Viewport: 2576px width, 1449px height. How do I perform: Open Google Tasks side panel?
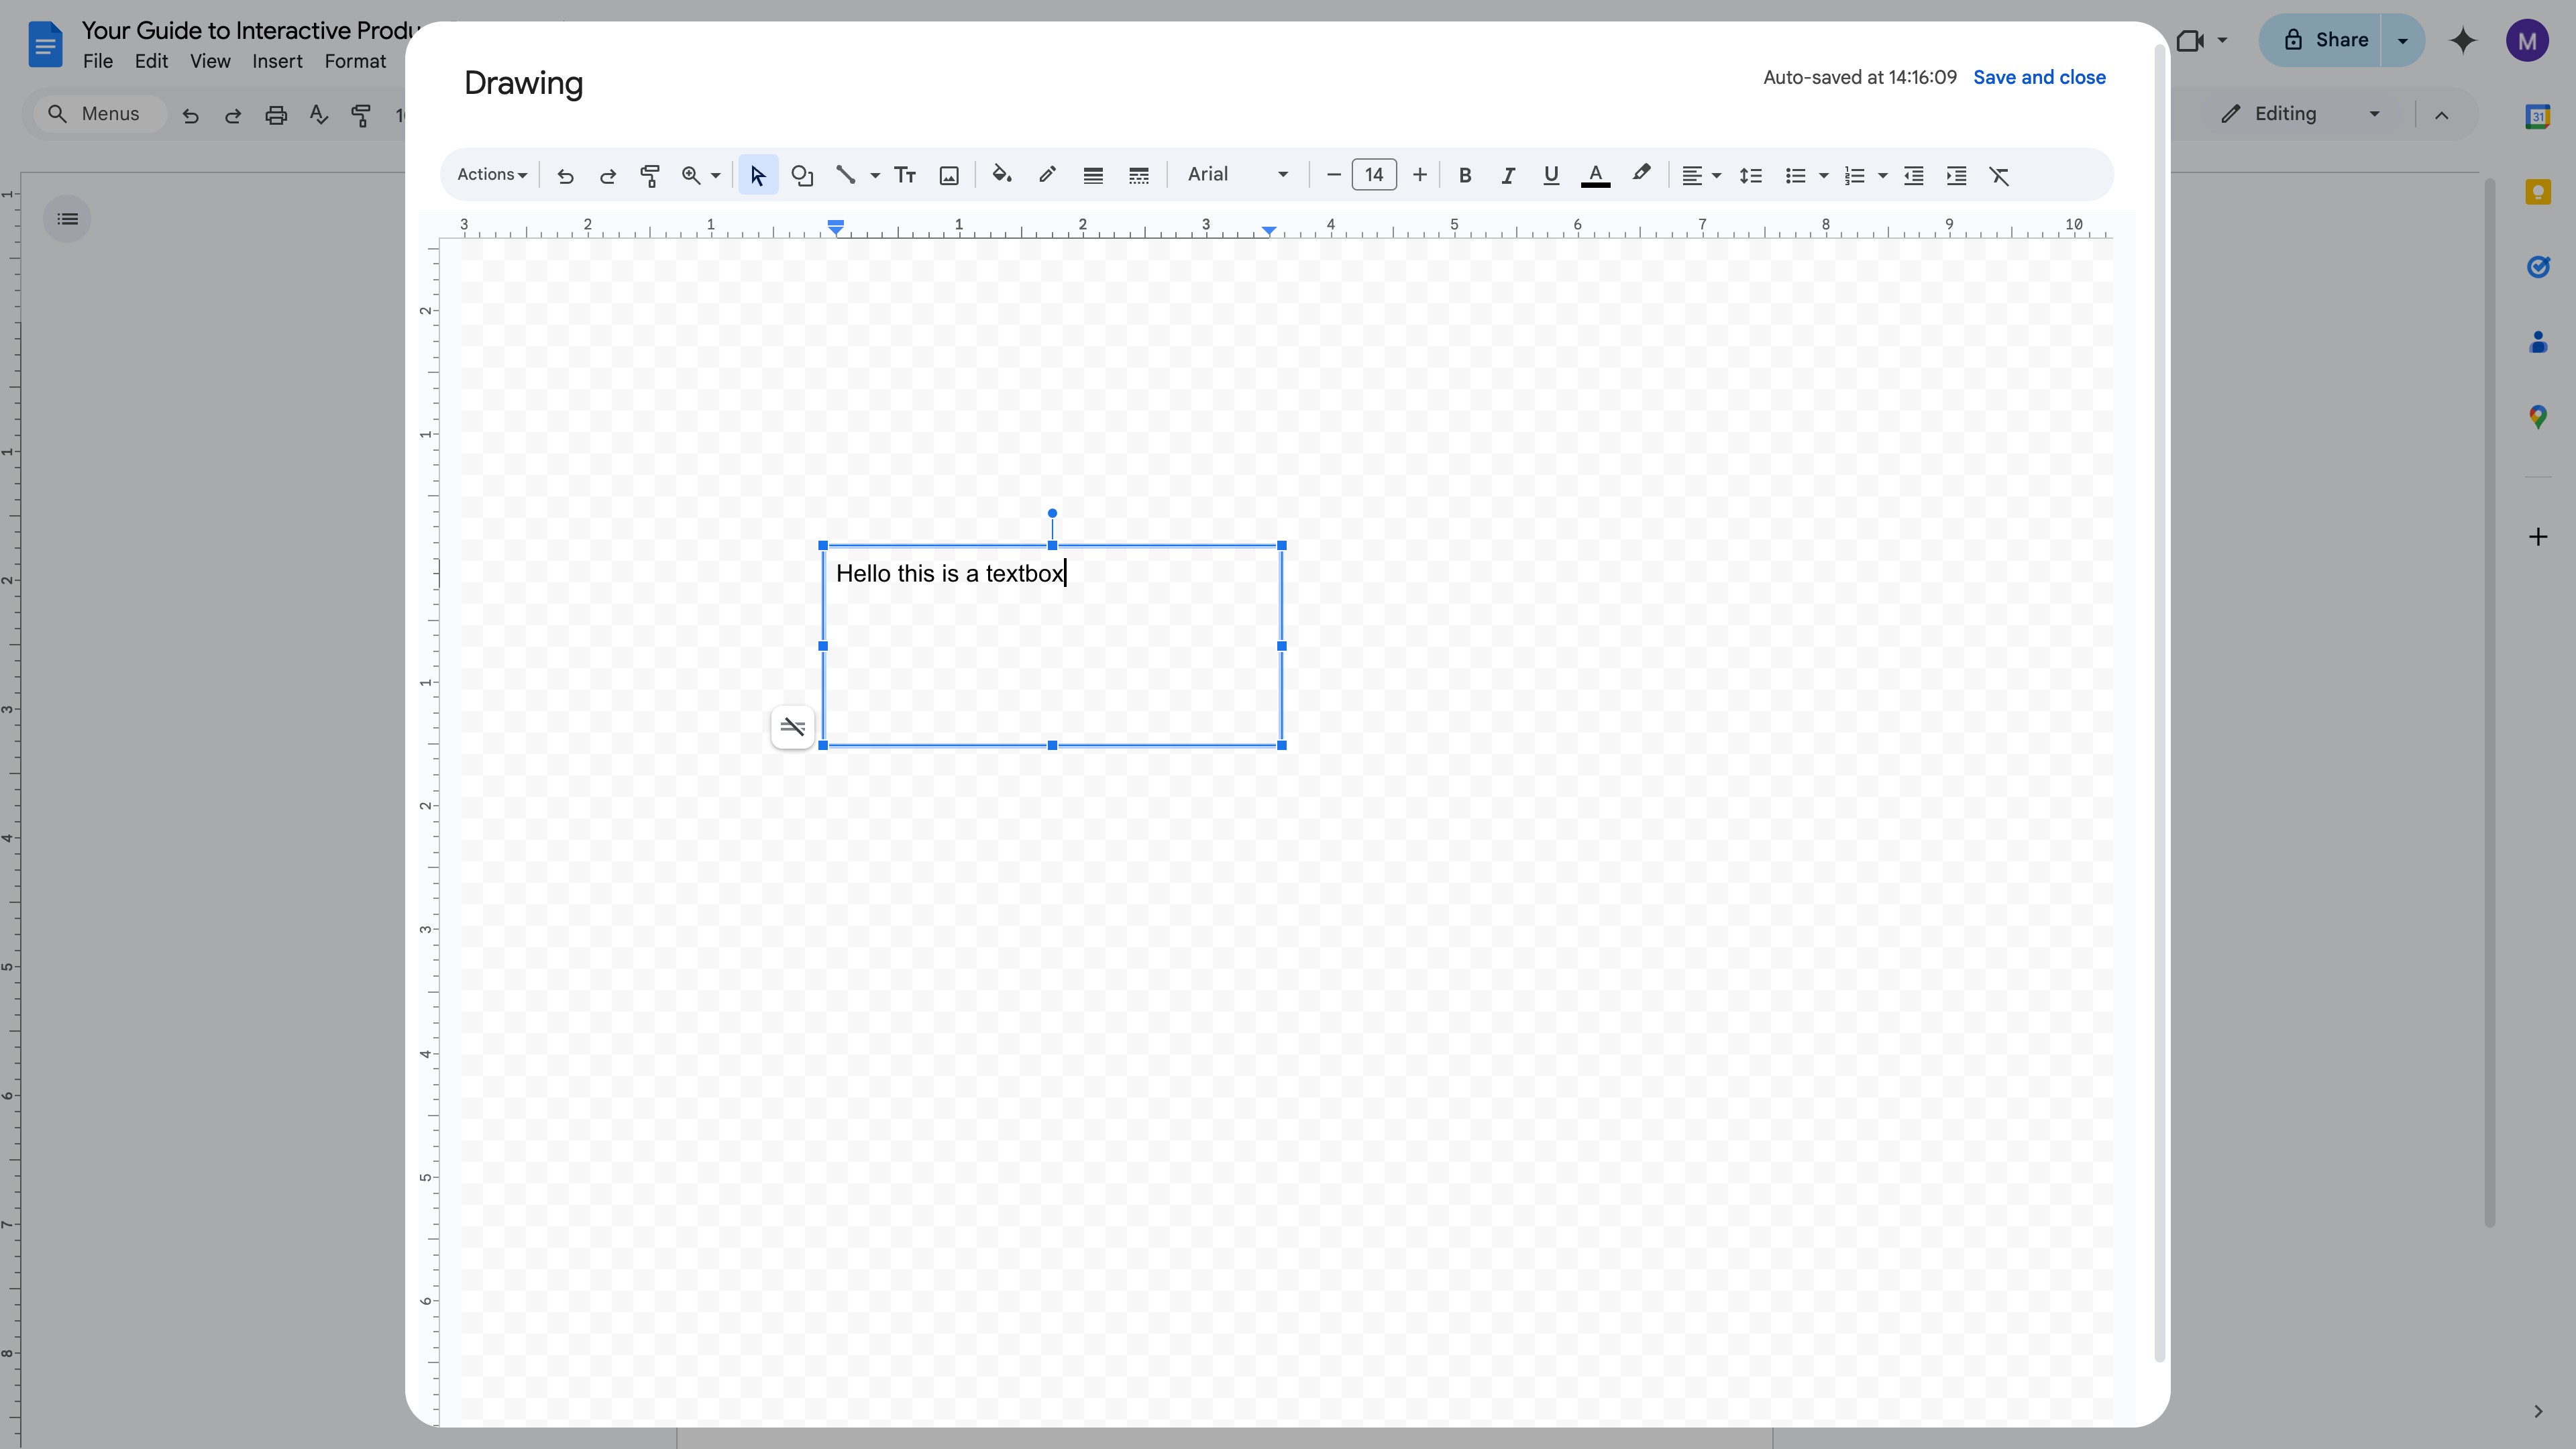point(2537,267)
